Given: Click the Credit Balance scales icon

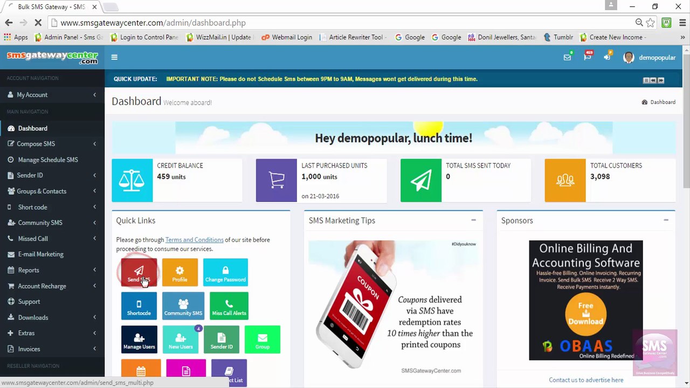Looking at the screenshot, I should 132,181.
